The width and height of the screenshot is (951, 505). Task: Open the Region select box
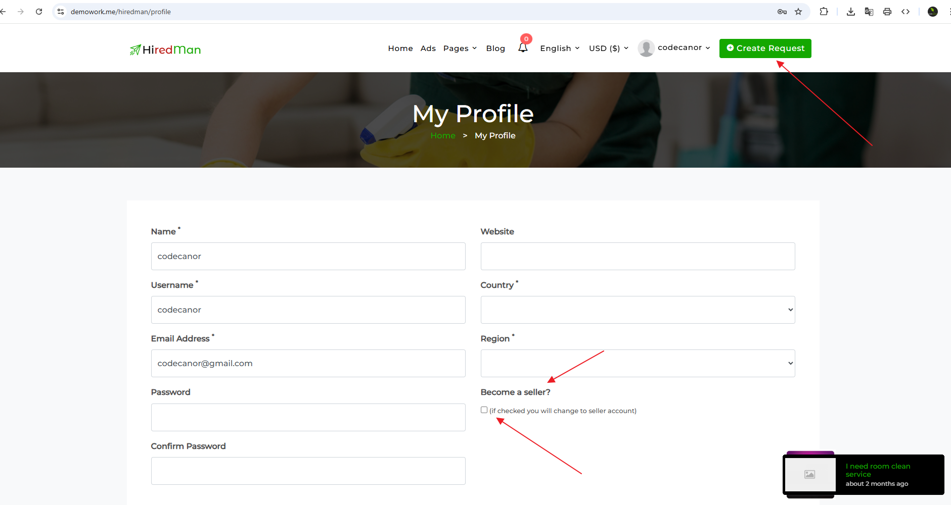(638, 363)
